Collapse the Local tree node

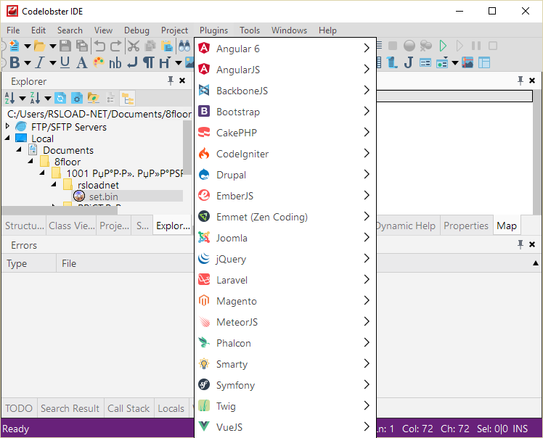(x=7, y=138)
